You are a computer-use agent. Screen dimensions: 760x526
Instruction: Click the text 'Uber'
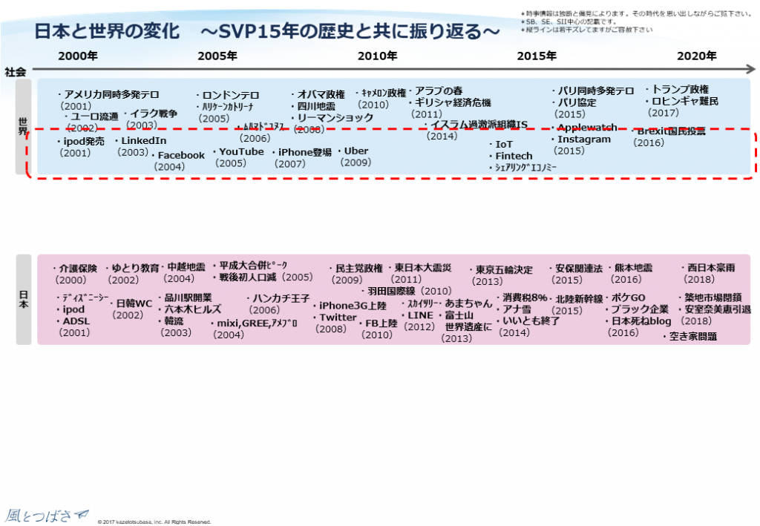(356, 151)
